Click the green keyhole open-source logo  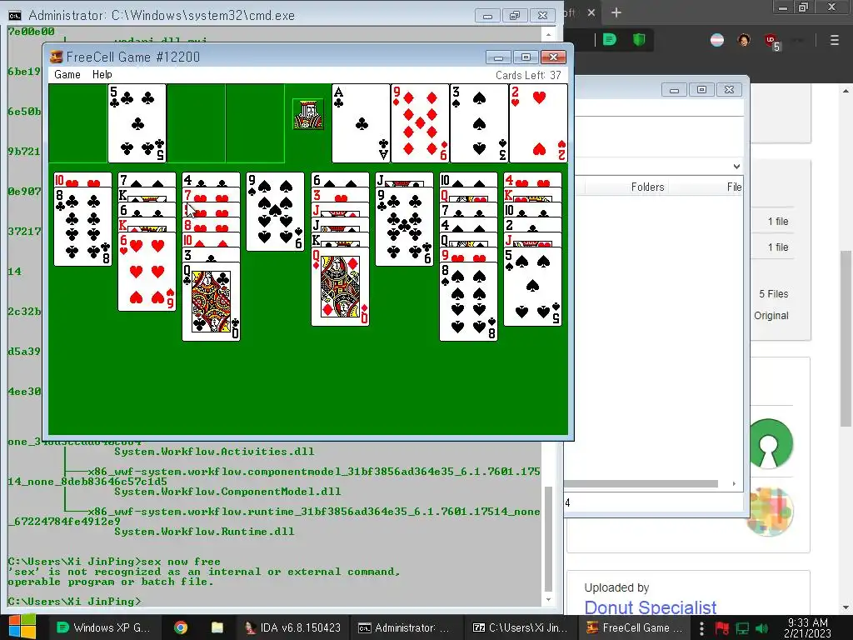[x=769, y=443]
